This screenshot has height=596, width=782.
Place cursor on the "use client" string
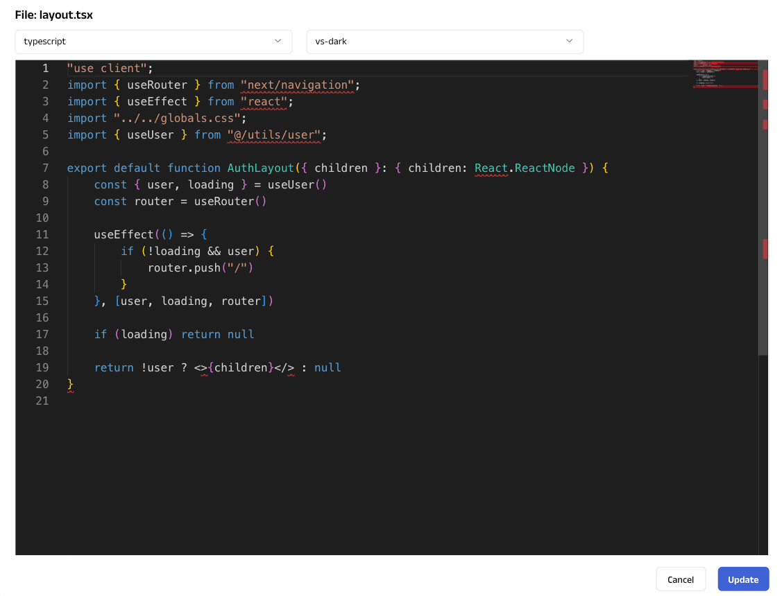(x=107, y=69)
